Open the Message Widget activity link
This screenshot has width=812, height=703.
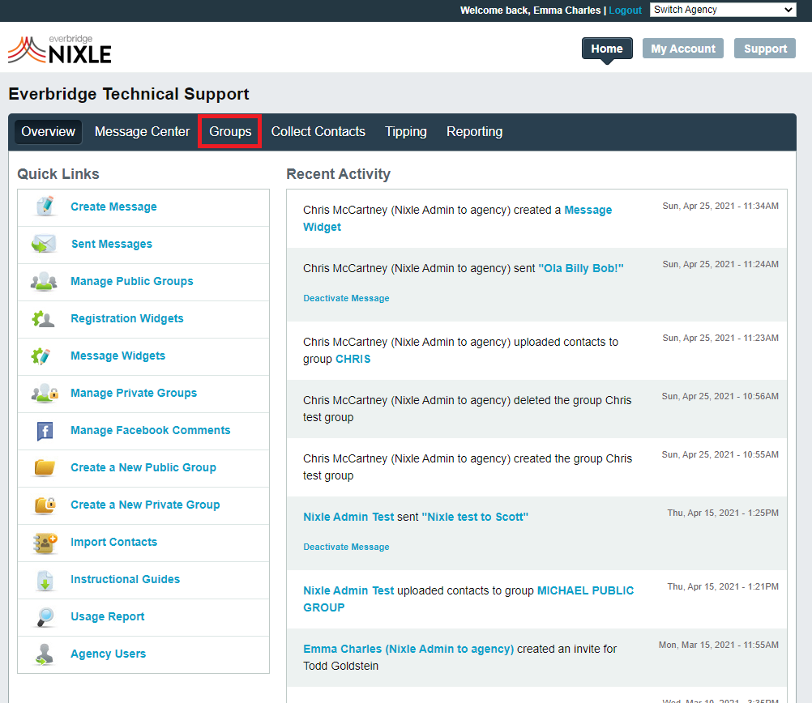[x=588, y=210]
